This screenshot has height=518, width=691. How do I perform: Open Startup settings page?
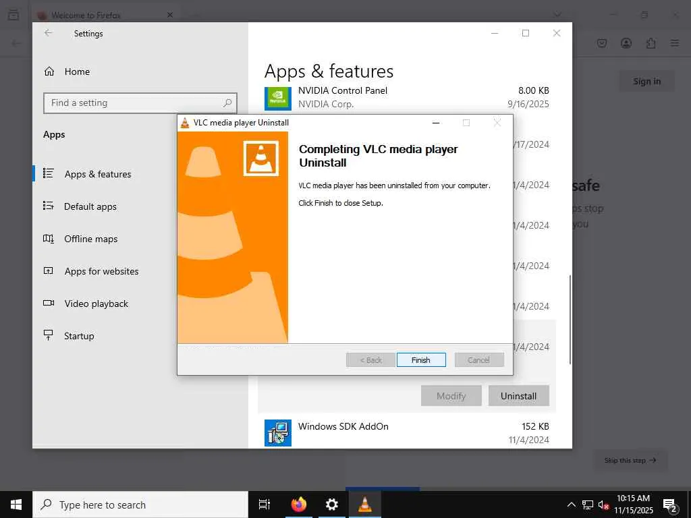[79, 336]
